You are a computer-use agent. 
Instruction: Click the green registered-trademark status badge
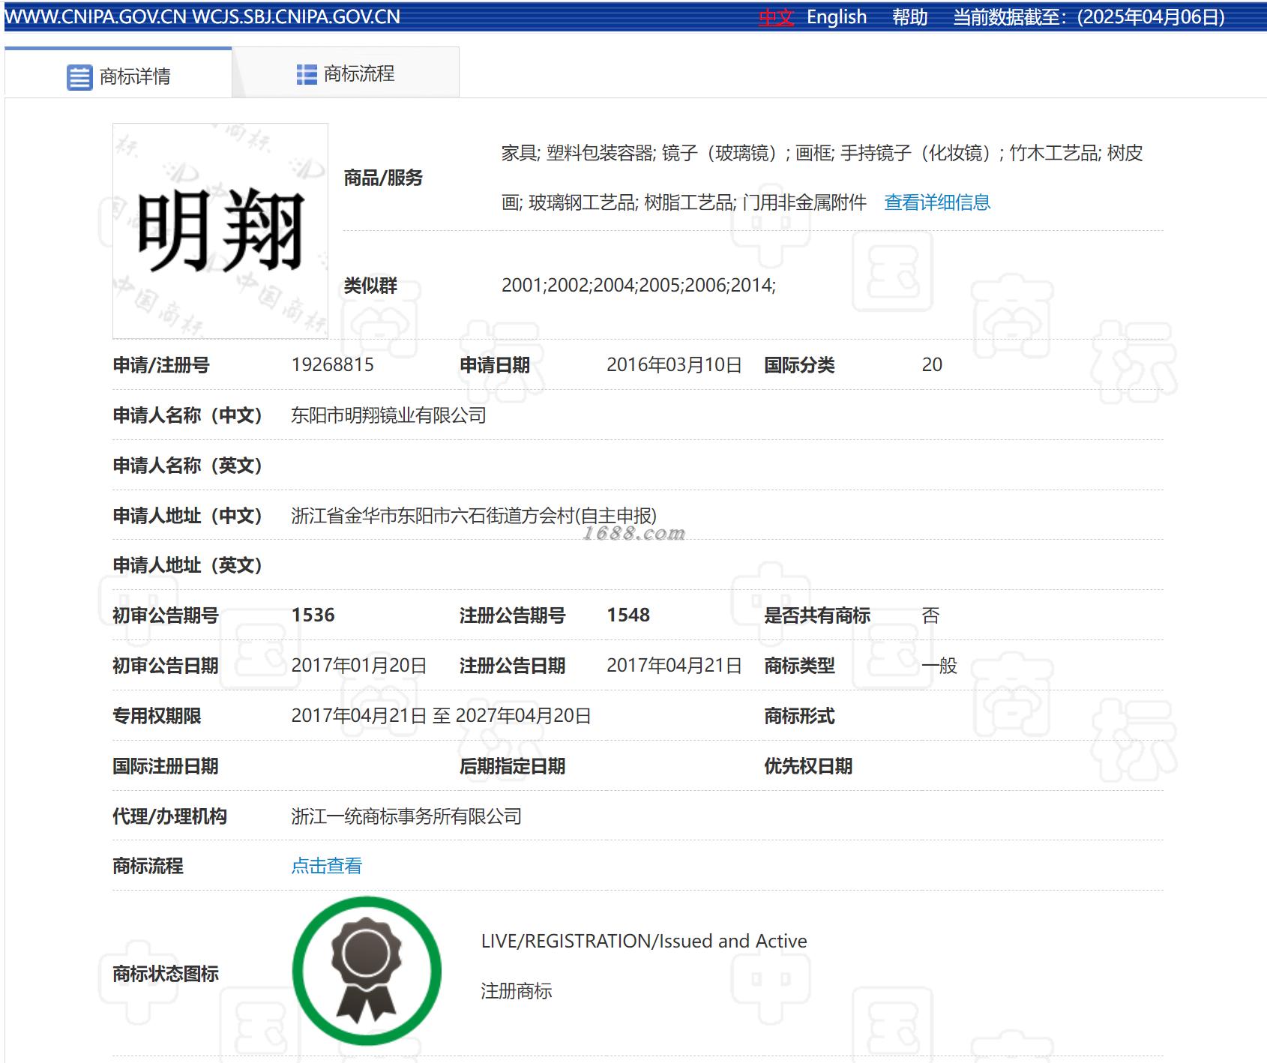pos(367,972)
